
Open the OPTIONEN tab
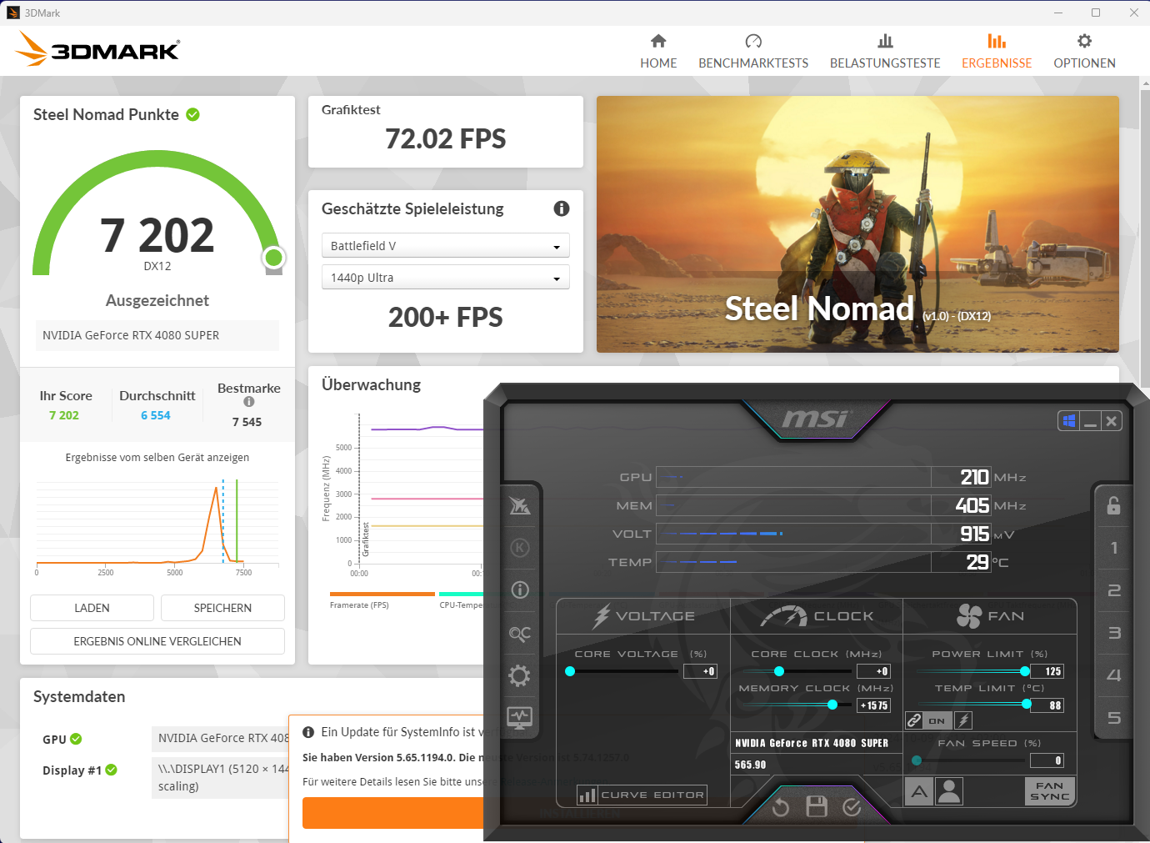1084,52
